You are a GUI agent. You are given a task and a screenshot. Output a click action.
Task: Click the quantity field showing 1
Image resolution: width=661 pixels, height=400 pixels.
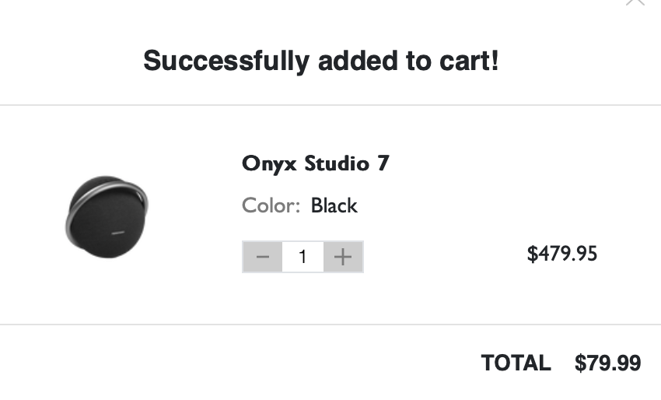click(303, 257)
